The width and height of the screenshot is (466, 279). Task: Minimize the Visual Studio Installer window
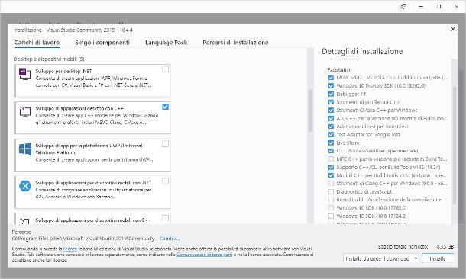click(421, 7)
